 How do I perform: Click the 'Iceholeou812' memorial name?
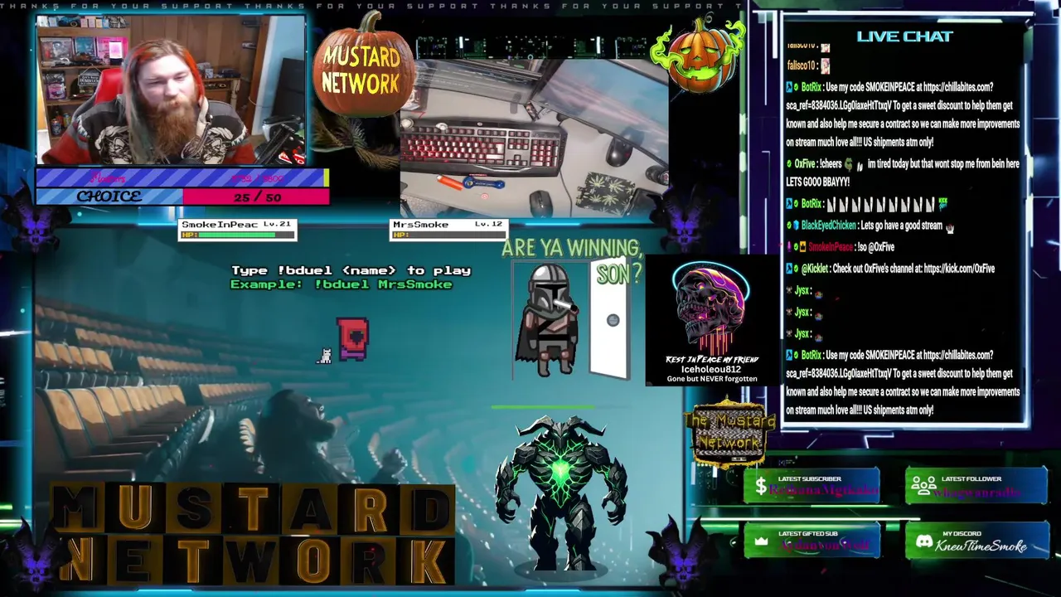(711, 369)
